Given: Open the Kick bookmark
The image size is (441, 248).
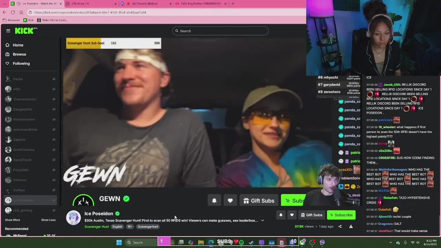Looking at the screenshot, I should (29, 20).
